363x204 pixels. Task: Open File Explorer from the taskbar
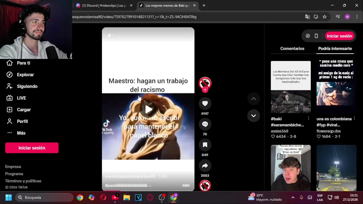(x=126, y=197)
